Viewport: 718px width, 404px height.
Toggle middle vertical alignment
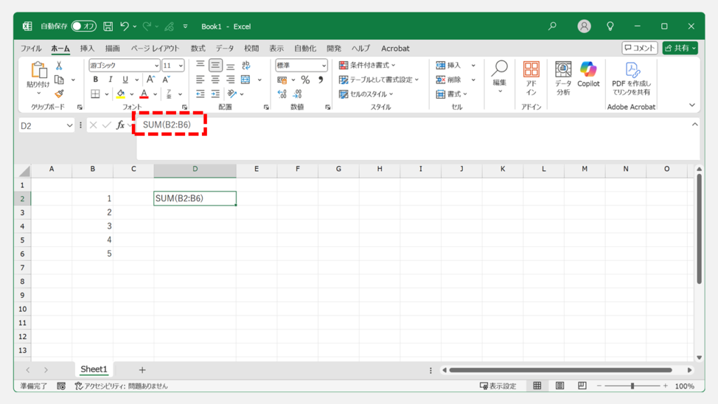[215, 65]
